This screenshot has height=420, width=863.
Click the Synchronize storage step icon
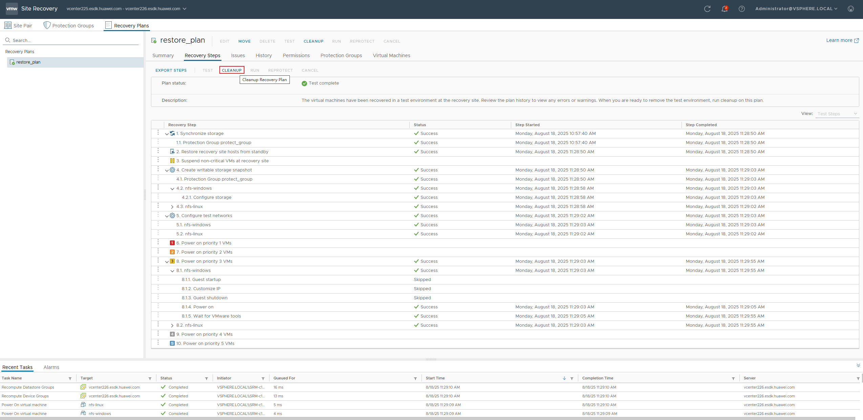pyautogui.click(x=172, y=133)
